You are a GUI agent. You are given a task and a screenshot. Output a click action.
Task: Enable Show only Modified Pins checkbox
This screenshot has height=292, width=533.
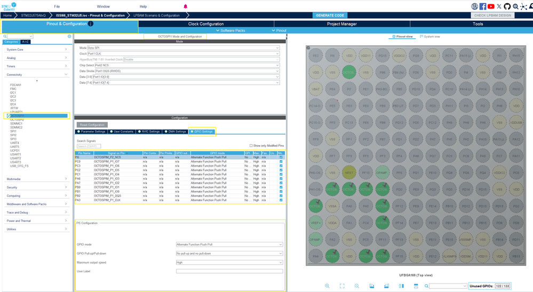[251, 146]
